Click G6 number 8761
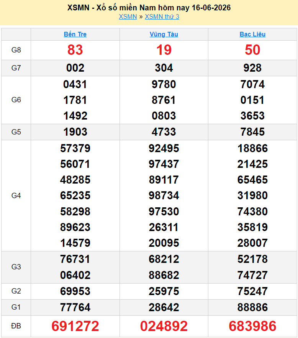298x338 pixels. 164,100
